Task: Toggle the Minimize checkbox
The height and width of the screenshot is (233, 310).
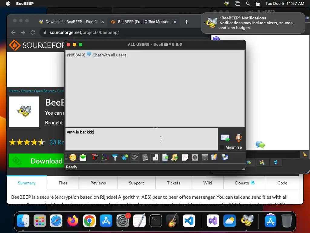Action: [222, 147]
